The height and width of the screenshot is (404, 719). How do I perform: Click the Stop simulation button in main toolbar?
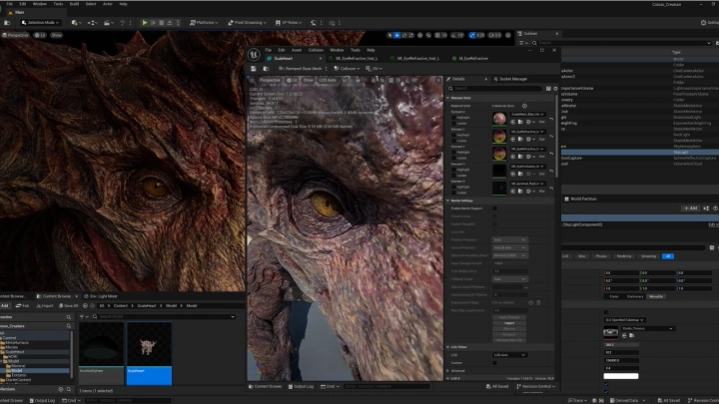(162, 22)
